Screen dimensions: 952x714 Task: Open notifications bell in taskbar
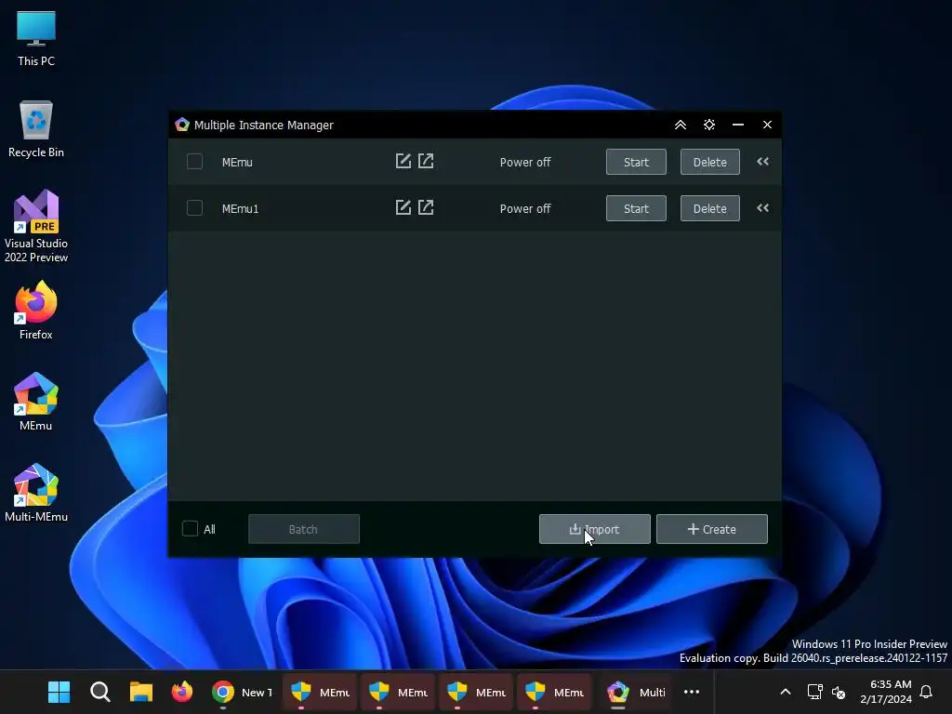(x=926, y=692)
